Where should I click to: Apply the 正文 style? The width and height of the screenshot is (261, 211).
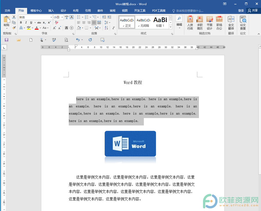127,22
